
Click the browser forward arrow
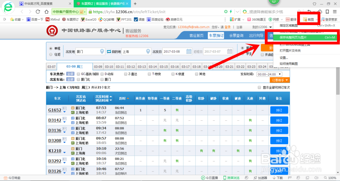point(30,12)
